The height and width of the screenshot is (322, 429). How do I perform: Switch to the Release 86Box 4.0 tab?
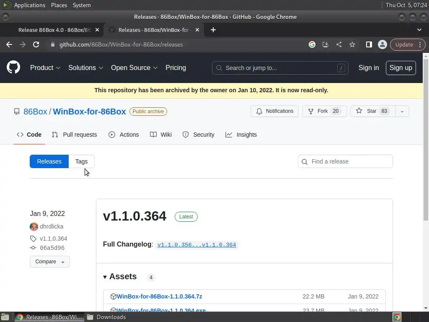[54, 30]
